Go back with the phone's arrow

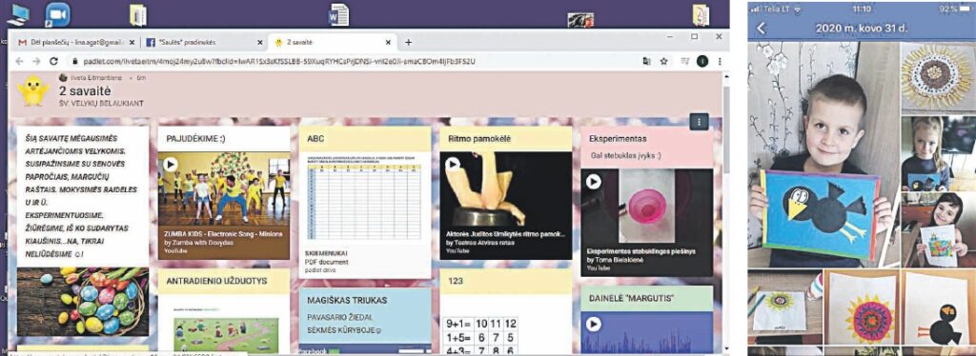click(x=761, y=29)
